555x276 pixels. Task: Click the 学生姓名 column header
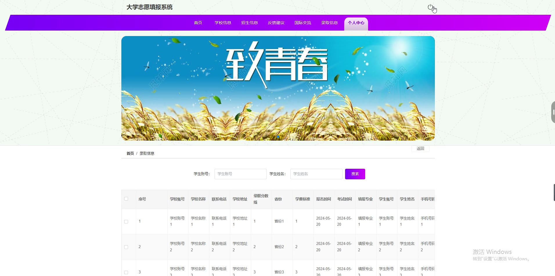click(x=407, y=199)
